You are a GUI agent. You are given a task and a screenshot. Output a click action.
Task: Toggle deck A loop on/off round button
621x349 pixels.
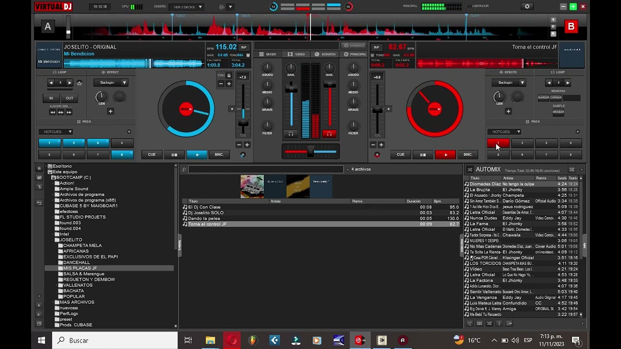click(x=79, y=83)
